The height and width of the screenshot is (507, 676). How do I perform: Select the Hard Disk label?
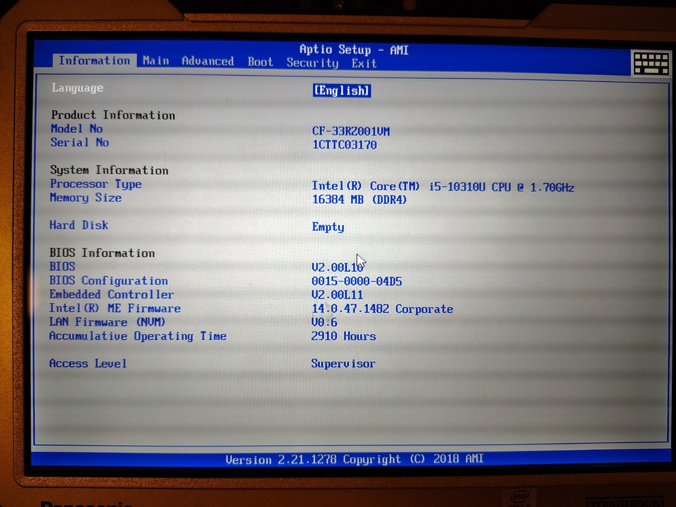point(79,225)
